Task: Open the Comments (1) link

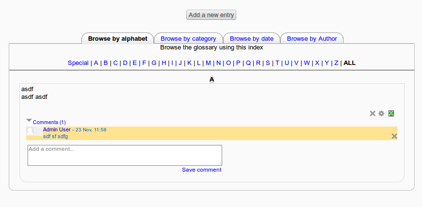Action: pyautogui.click(x=49, y=122)
